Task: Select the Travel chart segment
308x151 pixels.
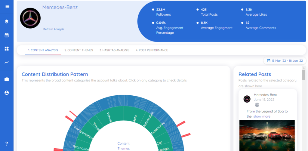Action: click(x=96, y=126)
